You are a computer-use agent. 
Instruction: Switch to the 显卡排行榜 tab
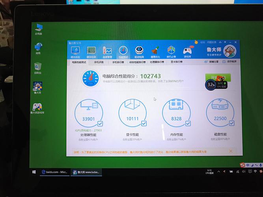pyautogui.click(x=177, y=62)
